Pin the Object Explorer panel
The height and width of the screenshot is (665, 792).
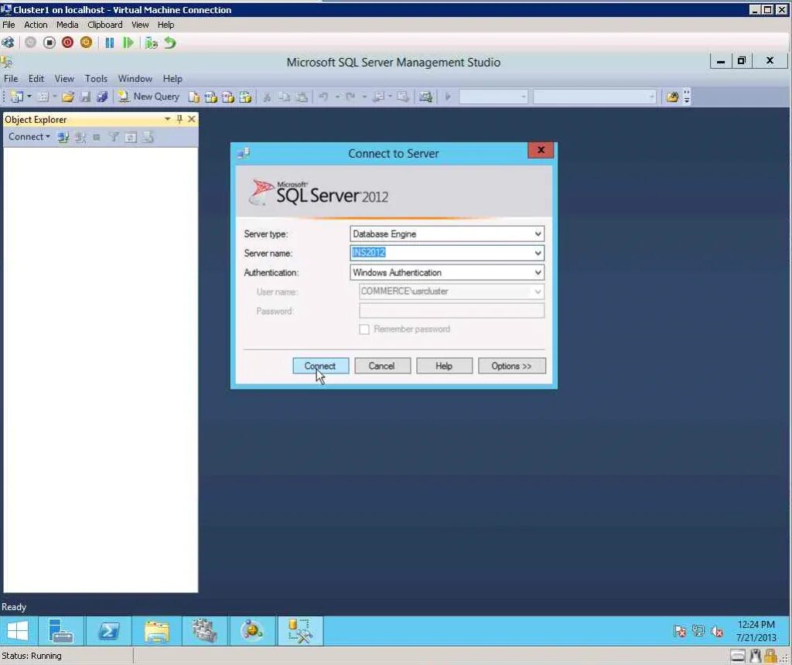pyautogui.click(x=179, y=119)
